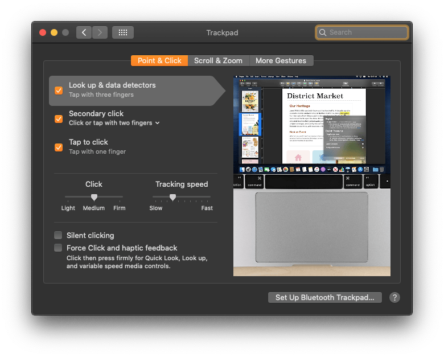444x357 pixels.
Task: Show all preferences grid icon
Action: 122,32
